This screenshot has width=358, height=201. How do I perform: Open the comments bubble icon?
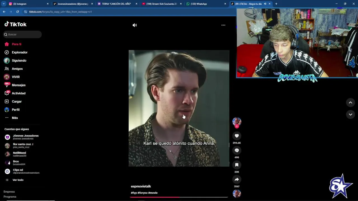coord(237,150)
